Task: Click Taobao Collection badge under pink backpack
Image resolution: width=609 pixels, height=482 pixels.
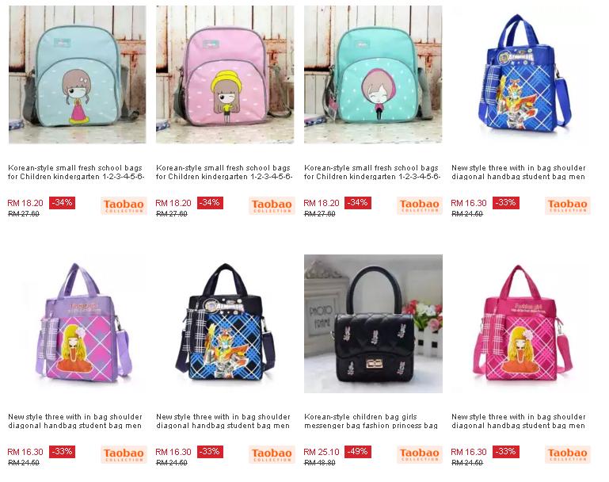Action: click(272, 205)
